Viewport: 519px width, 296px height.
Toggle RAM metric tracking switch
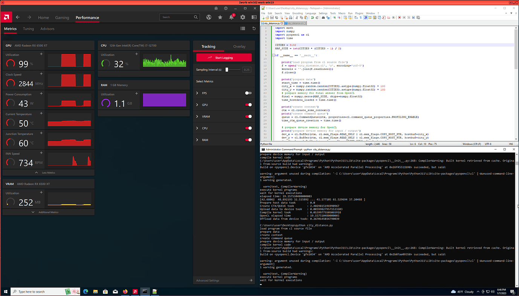[x=248, y=140]
